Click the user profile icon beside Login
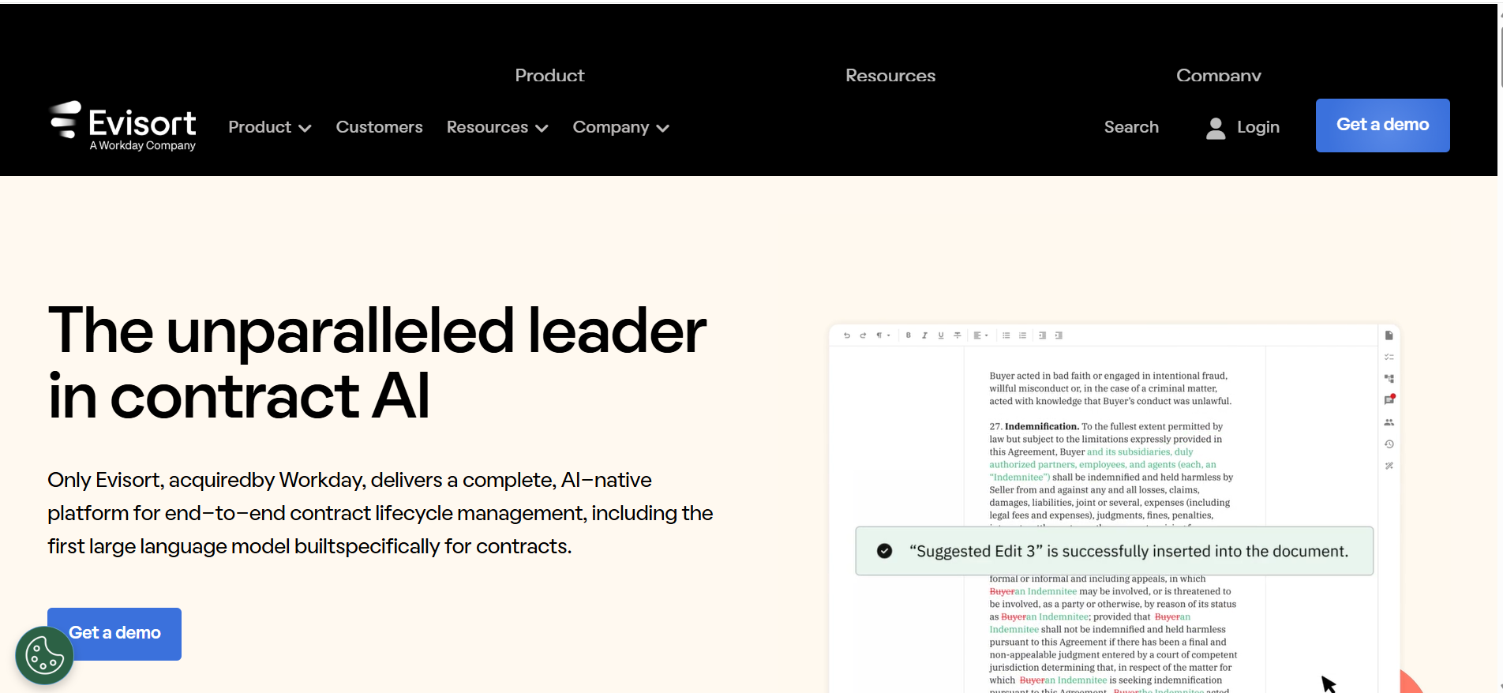Screen dimensions: 1503x693 [1216, 128]
